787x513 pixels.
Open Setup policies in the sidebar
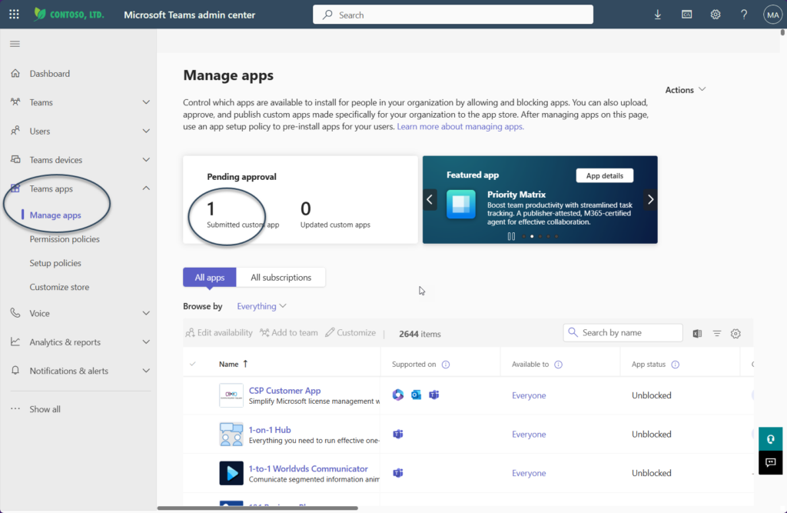(x=55, y=263)
